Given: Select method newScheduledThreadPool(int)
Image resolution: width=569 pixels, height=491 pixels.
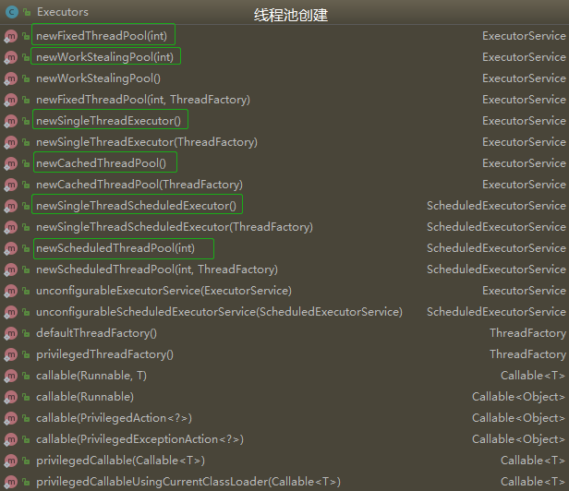Looking at the screenshot, I should [115, 248].
